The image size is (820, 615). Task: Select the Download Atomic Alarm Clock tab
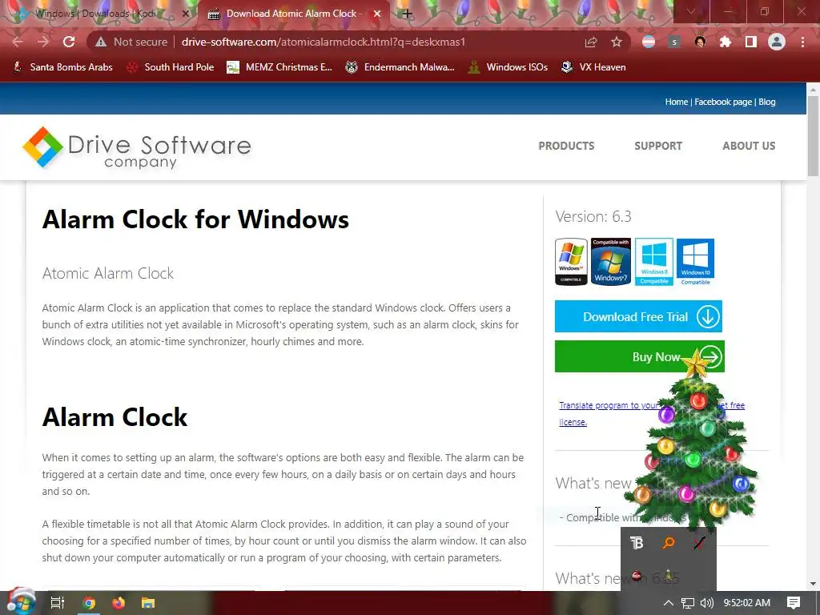click(x=294, y=14)
